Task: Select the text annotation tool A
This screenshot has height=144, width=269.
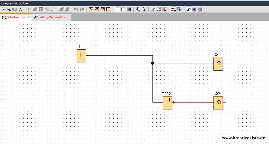Action: tap(20, 9)
